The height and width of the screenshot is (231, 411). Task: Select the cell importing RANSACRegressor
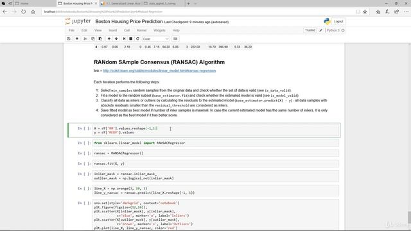(x=216, y=143)
